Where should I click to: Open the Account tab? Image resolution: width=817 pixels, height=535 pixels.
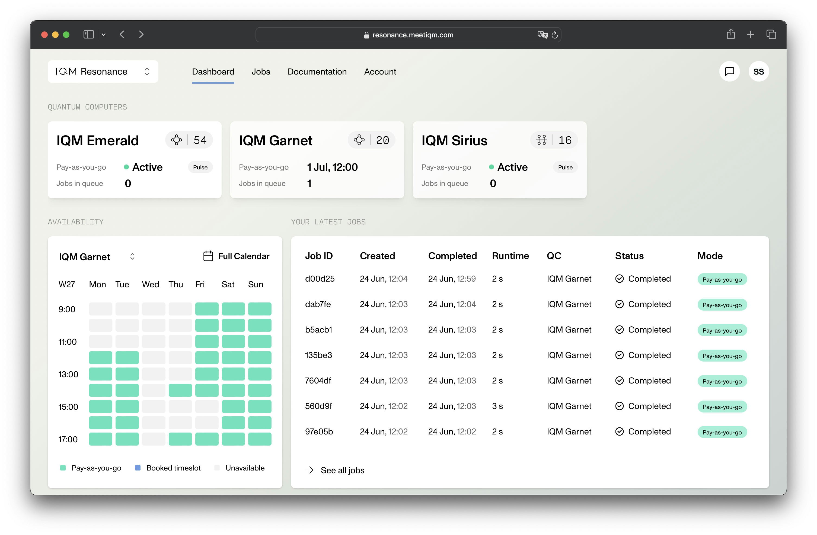click(x=380, y=72)
